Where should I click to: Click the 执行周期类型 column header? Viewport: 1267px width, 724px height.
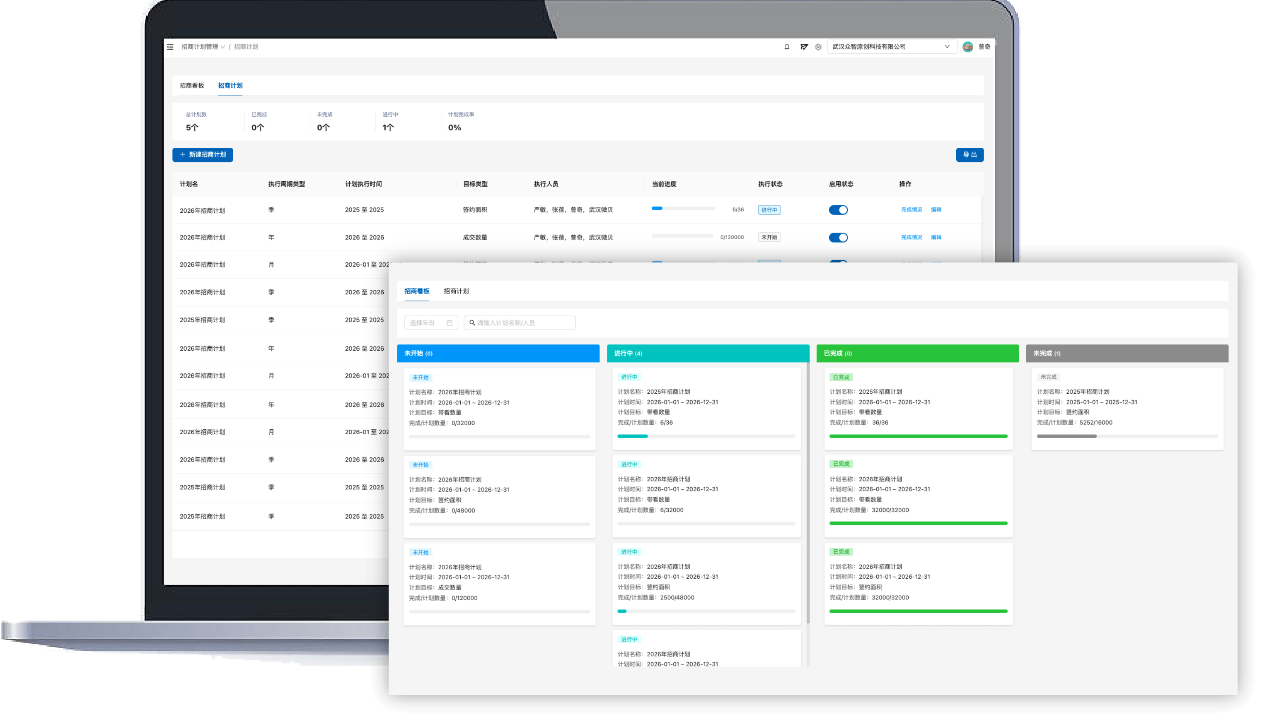(286, 184)
